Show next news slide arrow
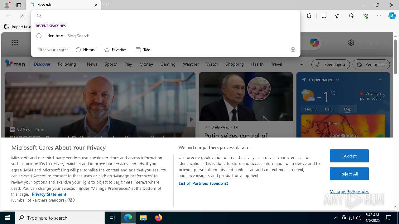399x224 pixels. tap(191, 119)
